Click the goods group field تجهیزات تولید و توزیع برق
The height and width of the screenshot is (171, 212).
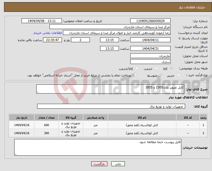coord(111,106)
